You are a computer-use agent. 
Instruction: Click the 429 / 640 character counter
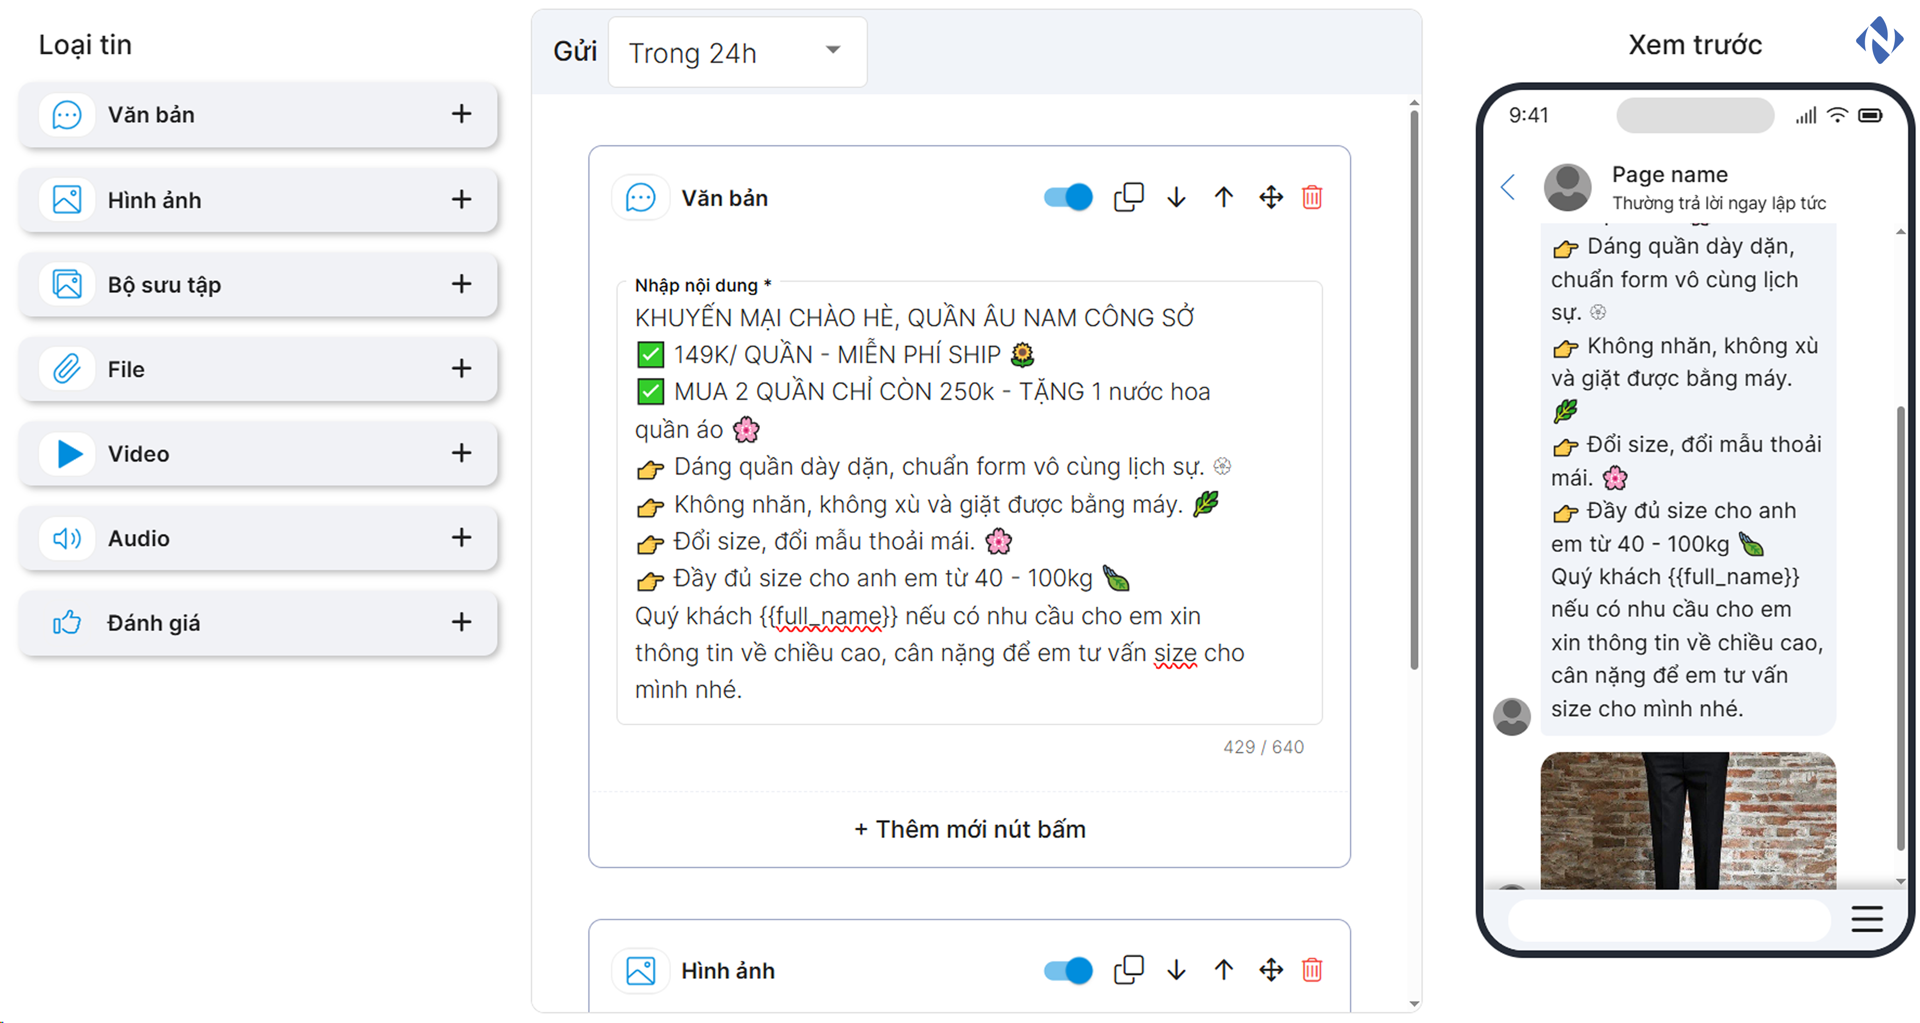pyautogui.click(x=1263, y=746)
